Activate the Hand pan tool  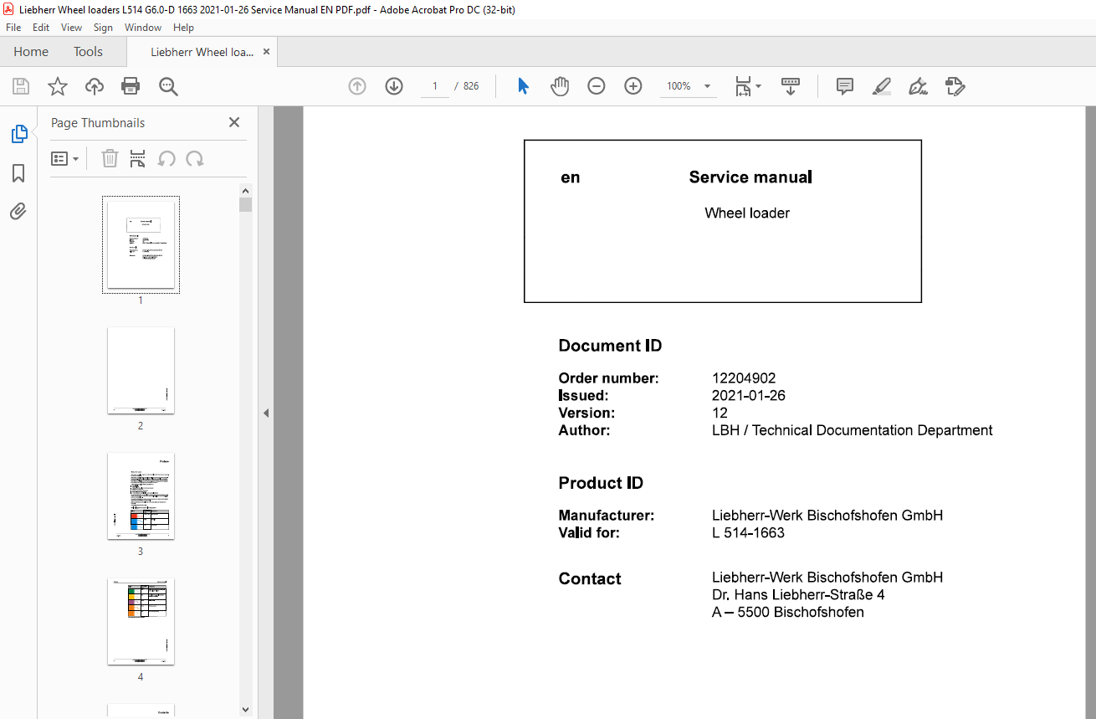pyautogui.click(x=560, y=86)
